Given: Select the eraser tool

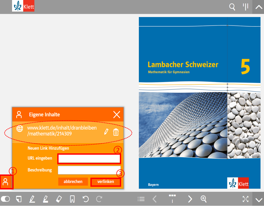Looking at the screenshot, I should pyautogui.click(x=59, y=199).
